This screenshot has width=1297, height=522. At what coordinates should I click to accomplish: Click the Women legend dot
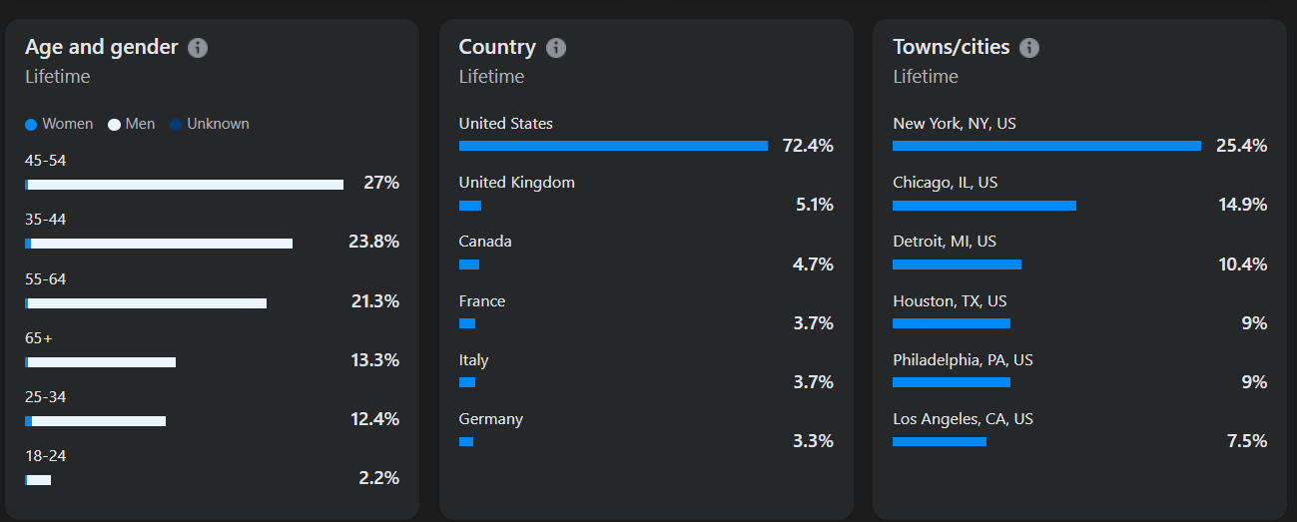tap(31, 125)
